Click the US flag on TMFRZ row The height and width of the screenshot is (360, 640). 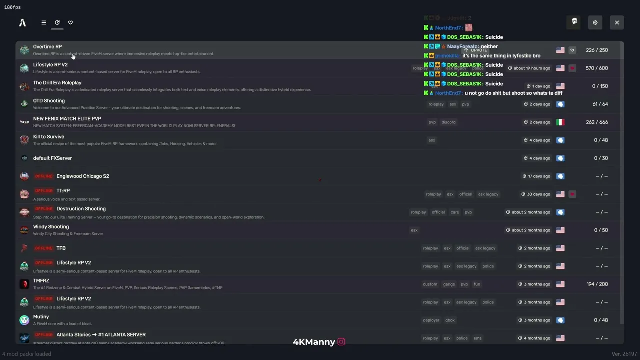[x=560, y=284]
